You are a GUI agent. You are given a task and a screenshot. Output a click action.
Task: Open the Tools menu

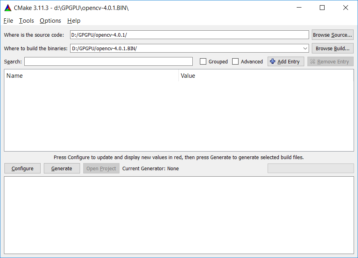click(26, 21)
